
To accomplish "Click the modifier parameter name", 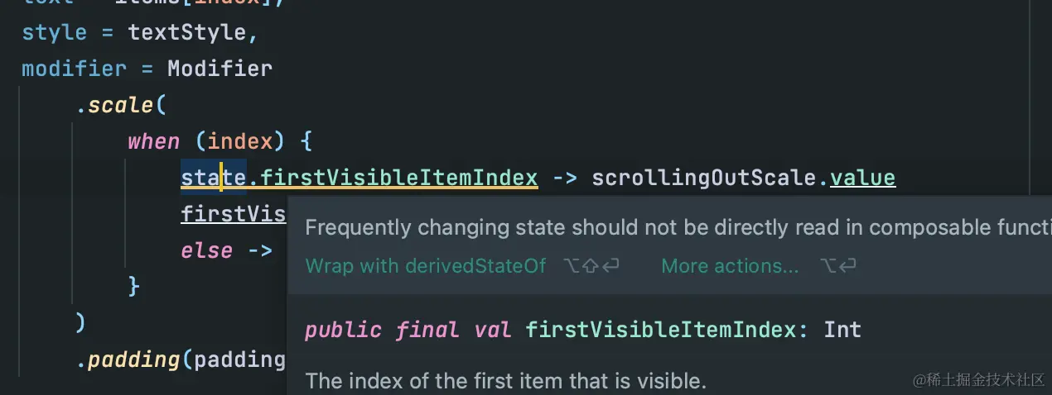I will pos(75,68).
